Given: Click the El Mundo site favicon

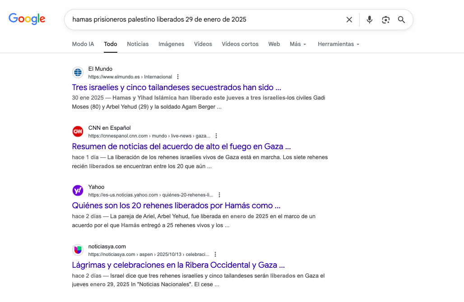Looking at the screenshot, I should pyautogui.click(x=78, y=73).
